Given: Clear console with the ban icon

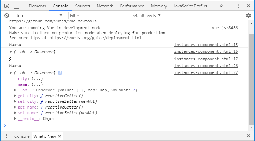Looking at the screenshot, I should coord(7,16).
